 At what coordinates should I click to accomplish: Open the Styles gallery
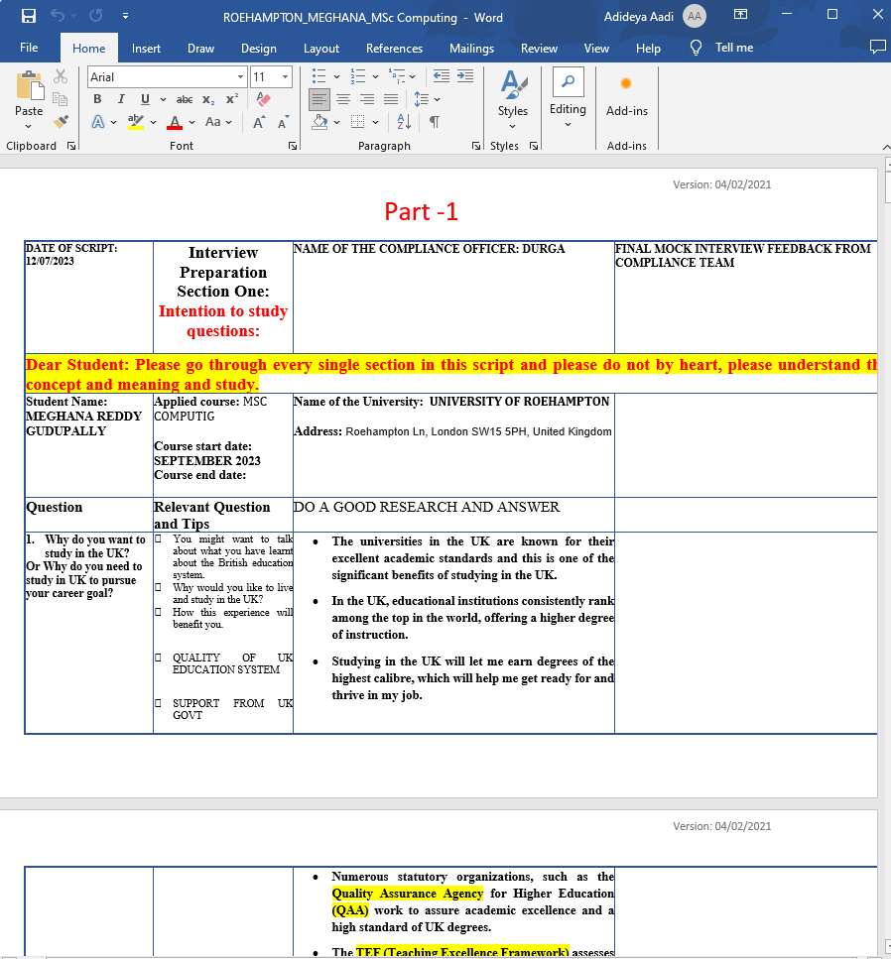click(x=513, y=100)
